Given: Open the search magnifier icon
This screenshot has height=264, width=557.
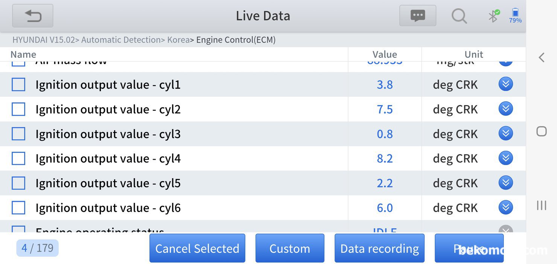Looking at the screenshot, I should [459, 16].
